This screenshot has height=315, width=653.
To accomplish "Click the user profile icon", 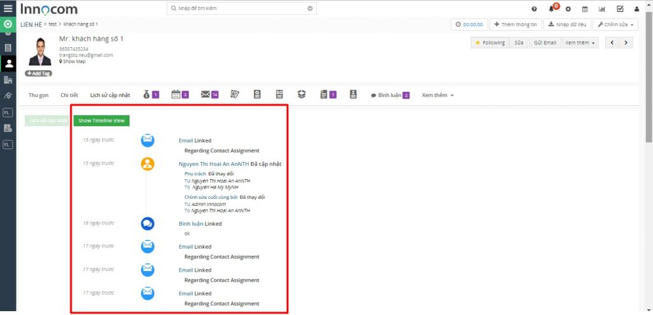I will pyautogui.click(x=637, y=9).
